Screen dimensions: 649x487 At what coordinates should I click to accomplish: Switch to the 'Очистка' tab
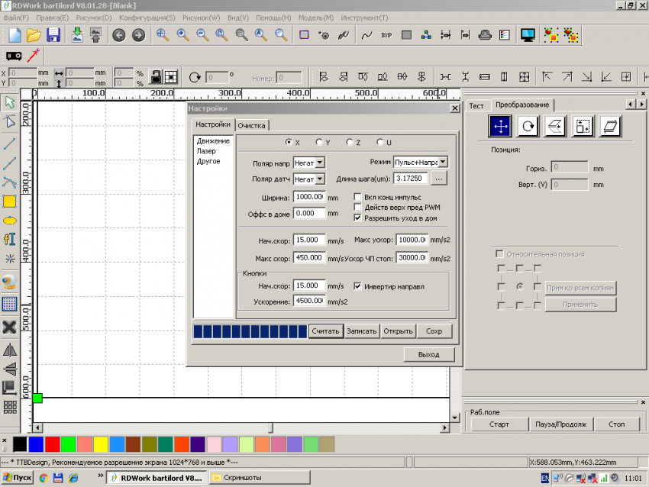[x=251, y=125]
